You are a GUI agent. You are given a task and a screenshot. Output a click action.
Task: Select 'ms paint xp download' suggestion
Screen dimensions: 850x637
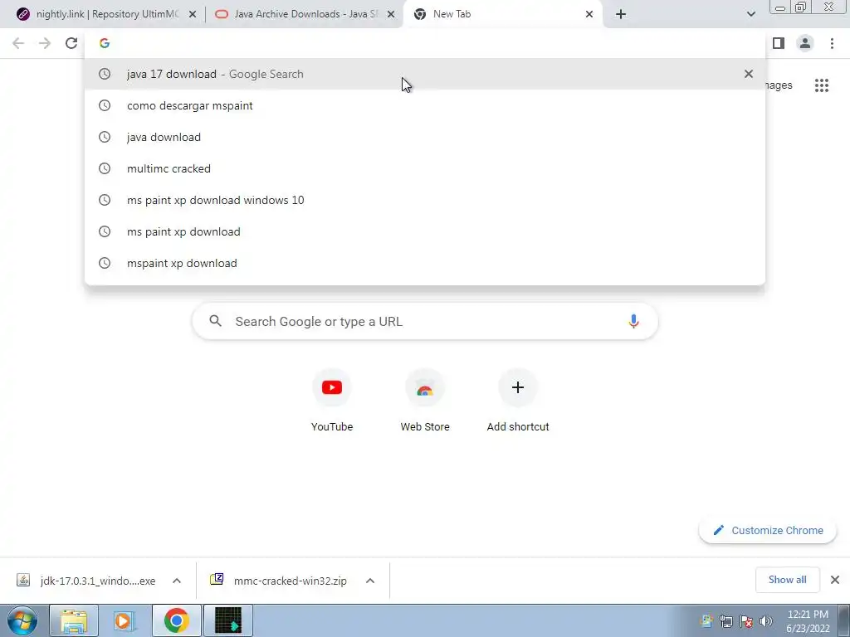point(425,231)
